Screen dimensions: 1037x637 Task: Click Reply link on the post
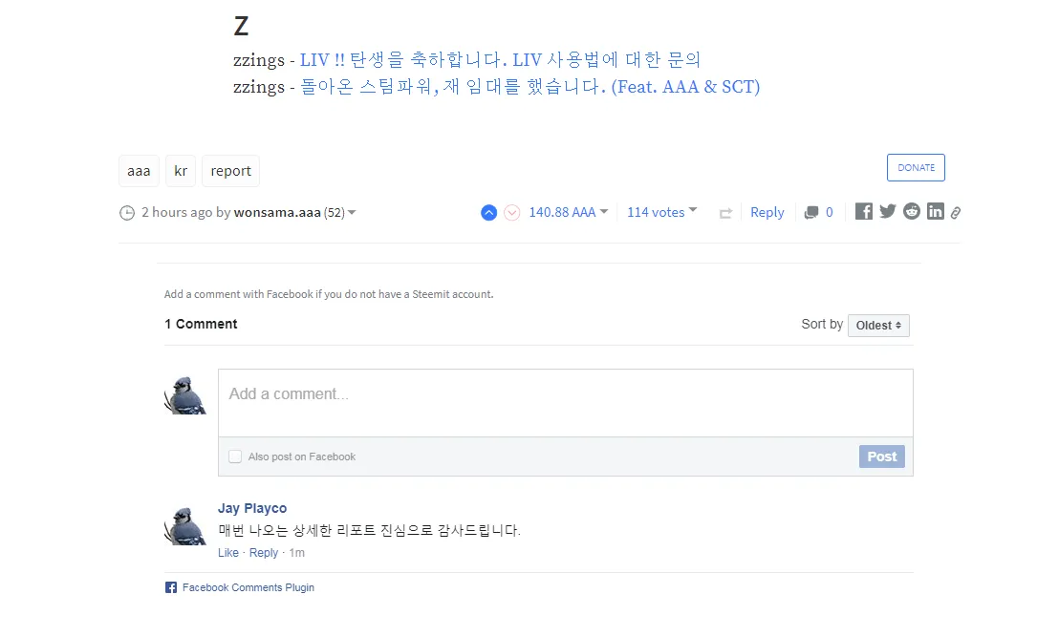pyautogui.click(x=767, y=212)
